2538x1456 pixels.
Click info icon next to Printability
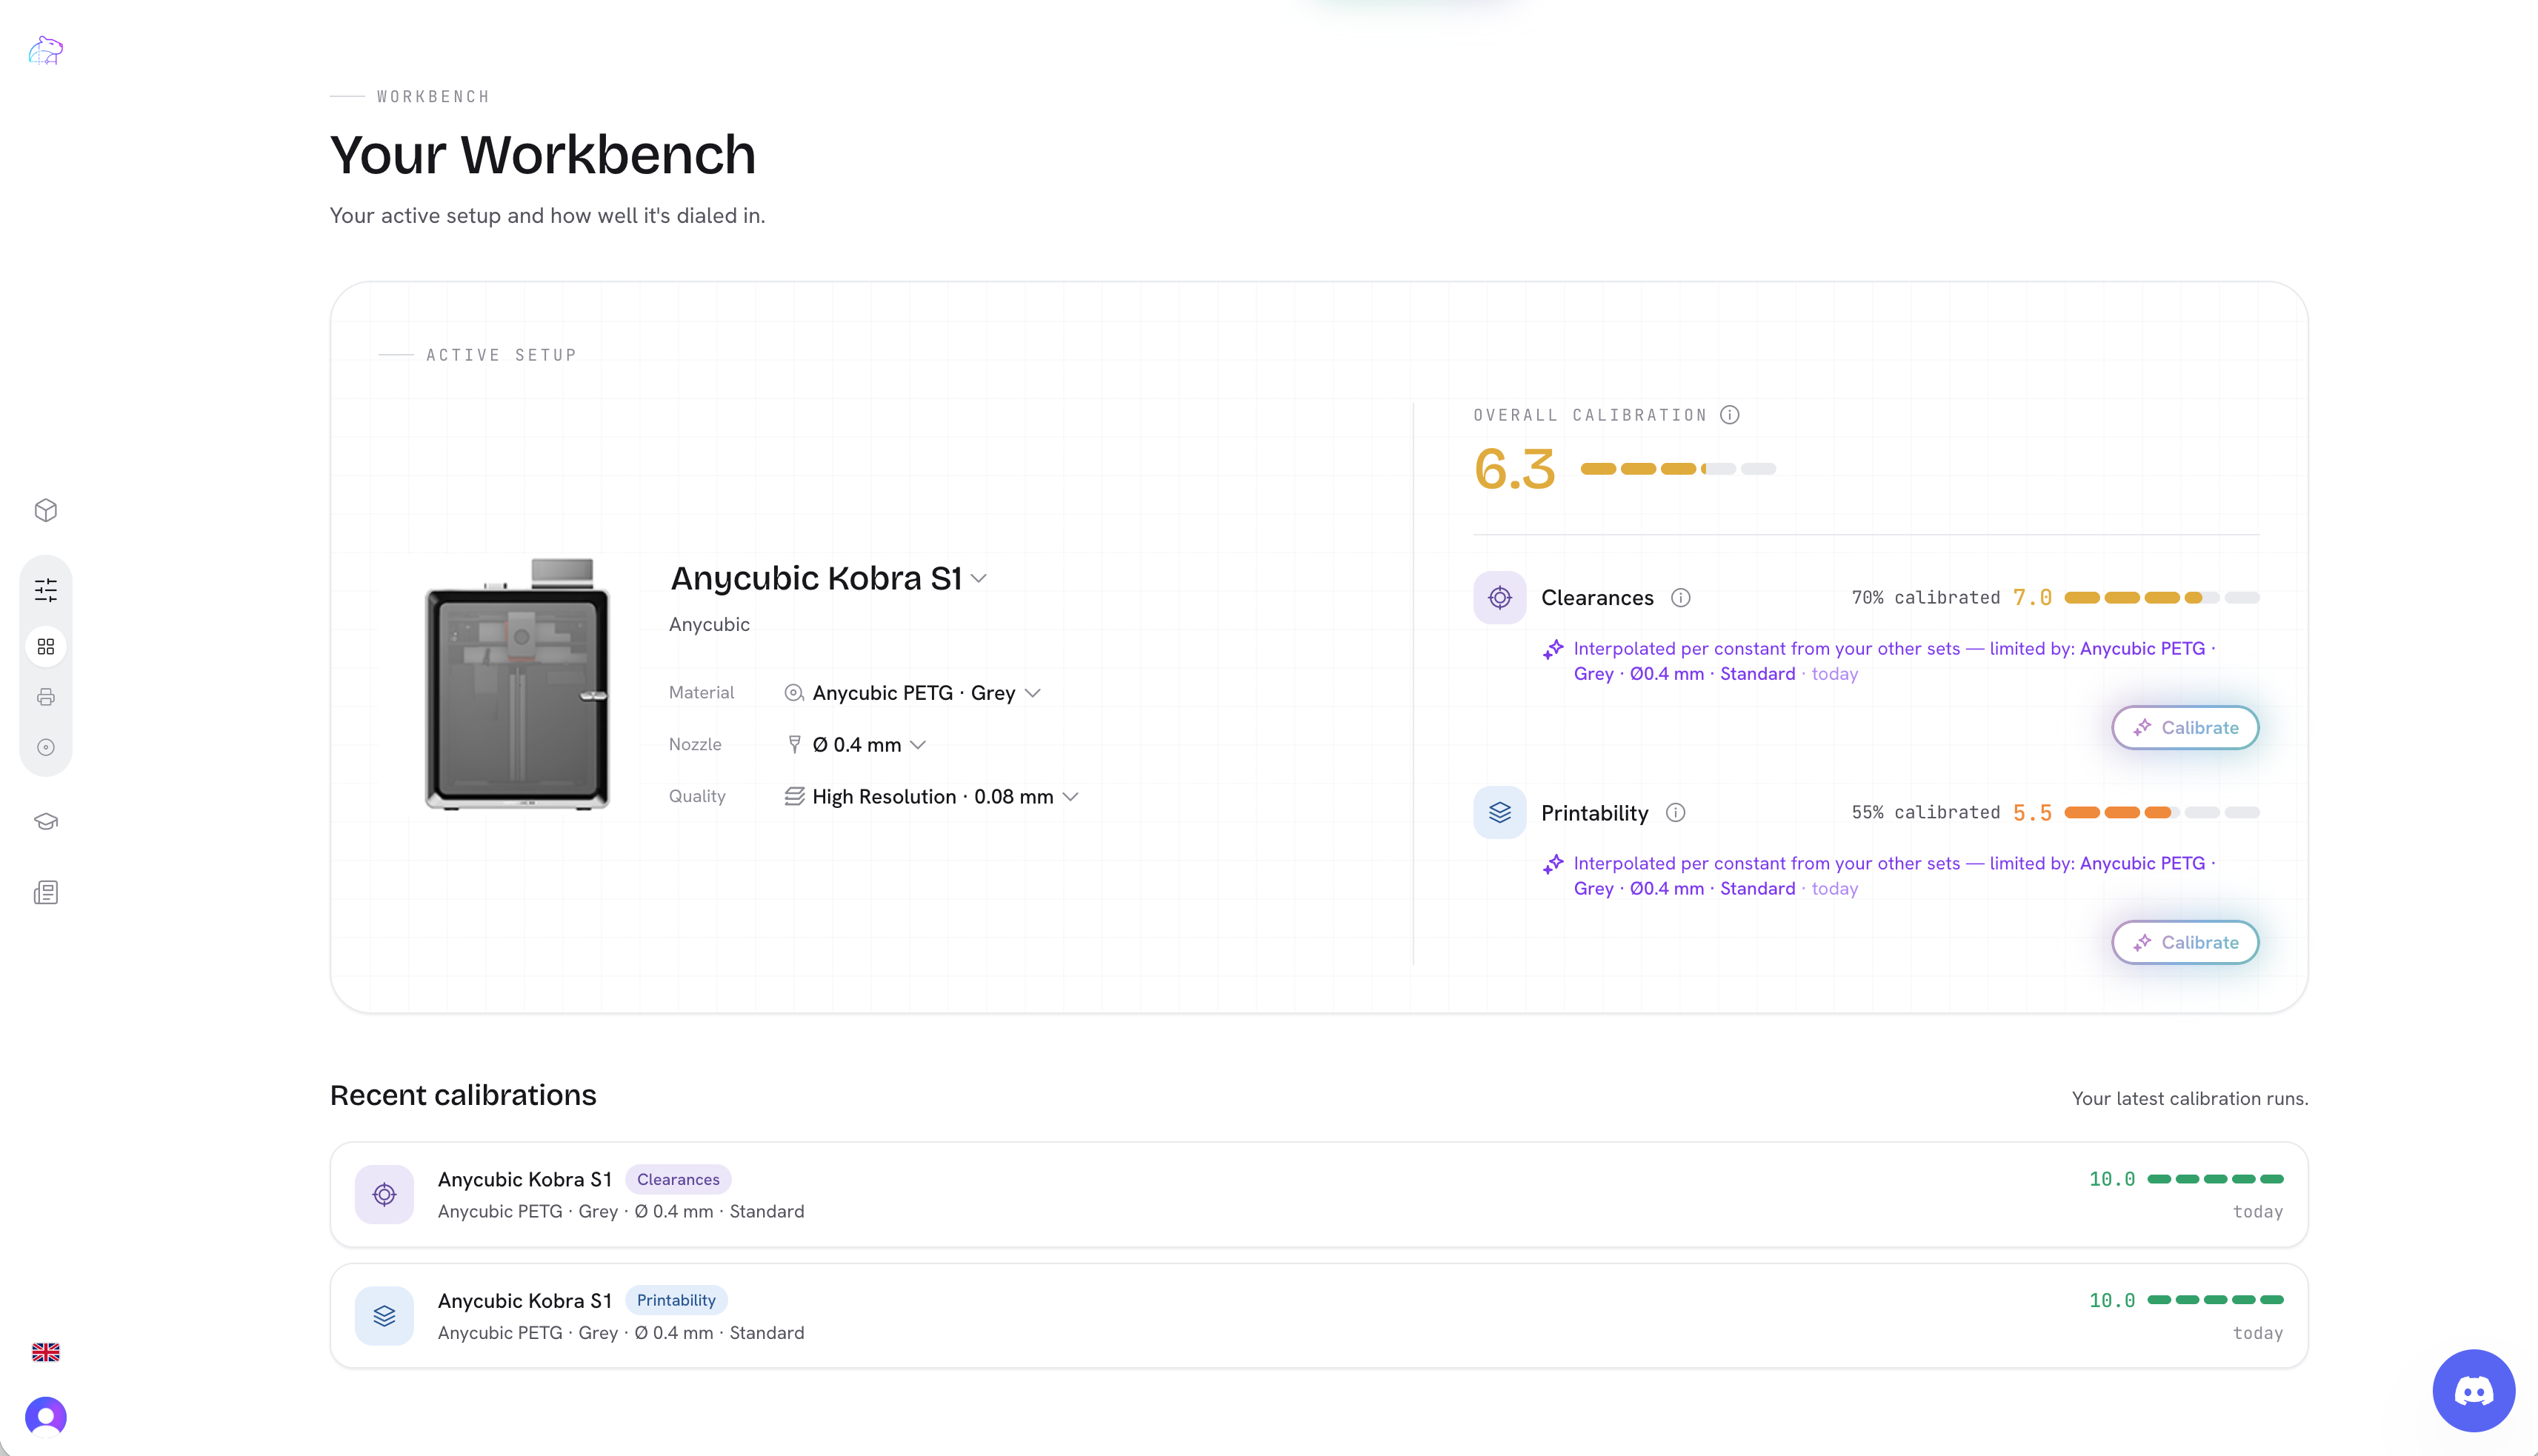tap(1676, 813)
